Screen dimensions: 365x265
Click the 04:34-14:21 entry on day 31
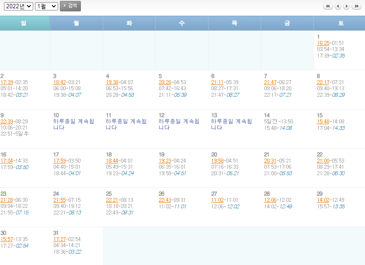coord(67,245)
